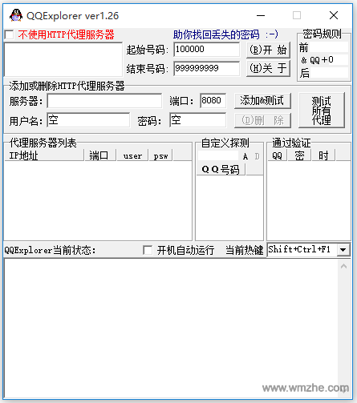Viewport: 357px width, 403px height.
Task: Click the QQ penguin icon in title bar
Action: pos(16,15)
